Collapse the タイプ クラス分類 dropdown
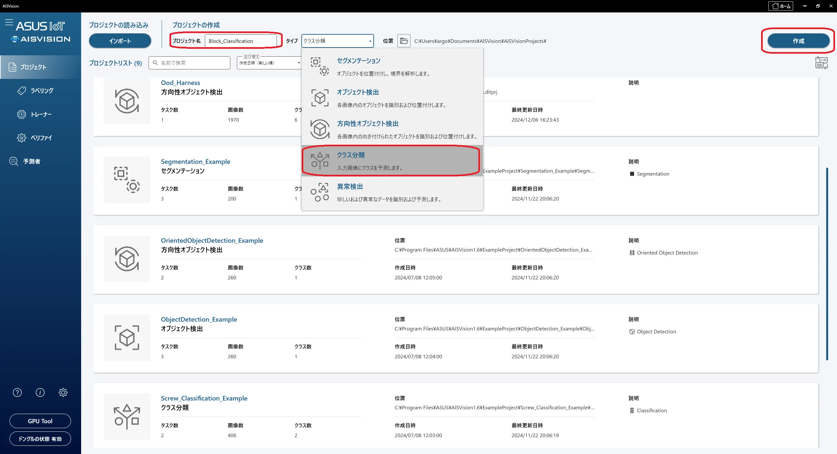Screen dimensions: 837x454 click(x=337, y=41)
